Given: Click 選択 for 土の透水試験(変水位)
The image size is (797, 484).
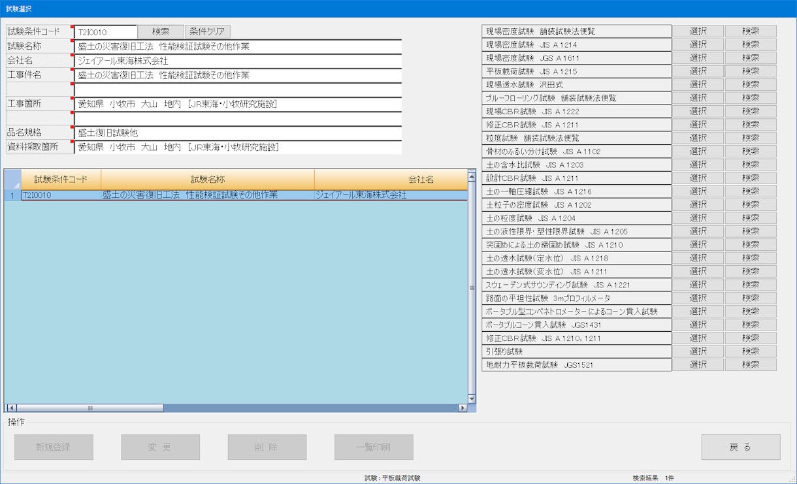Looking at the screenshot, I should coord(698,271).
